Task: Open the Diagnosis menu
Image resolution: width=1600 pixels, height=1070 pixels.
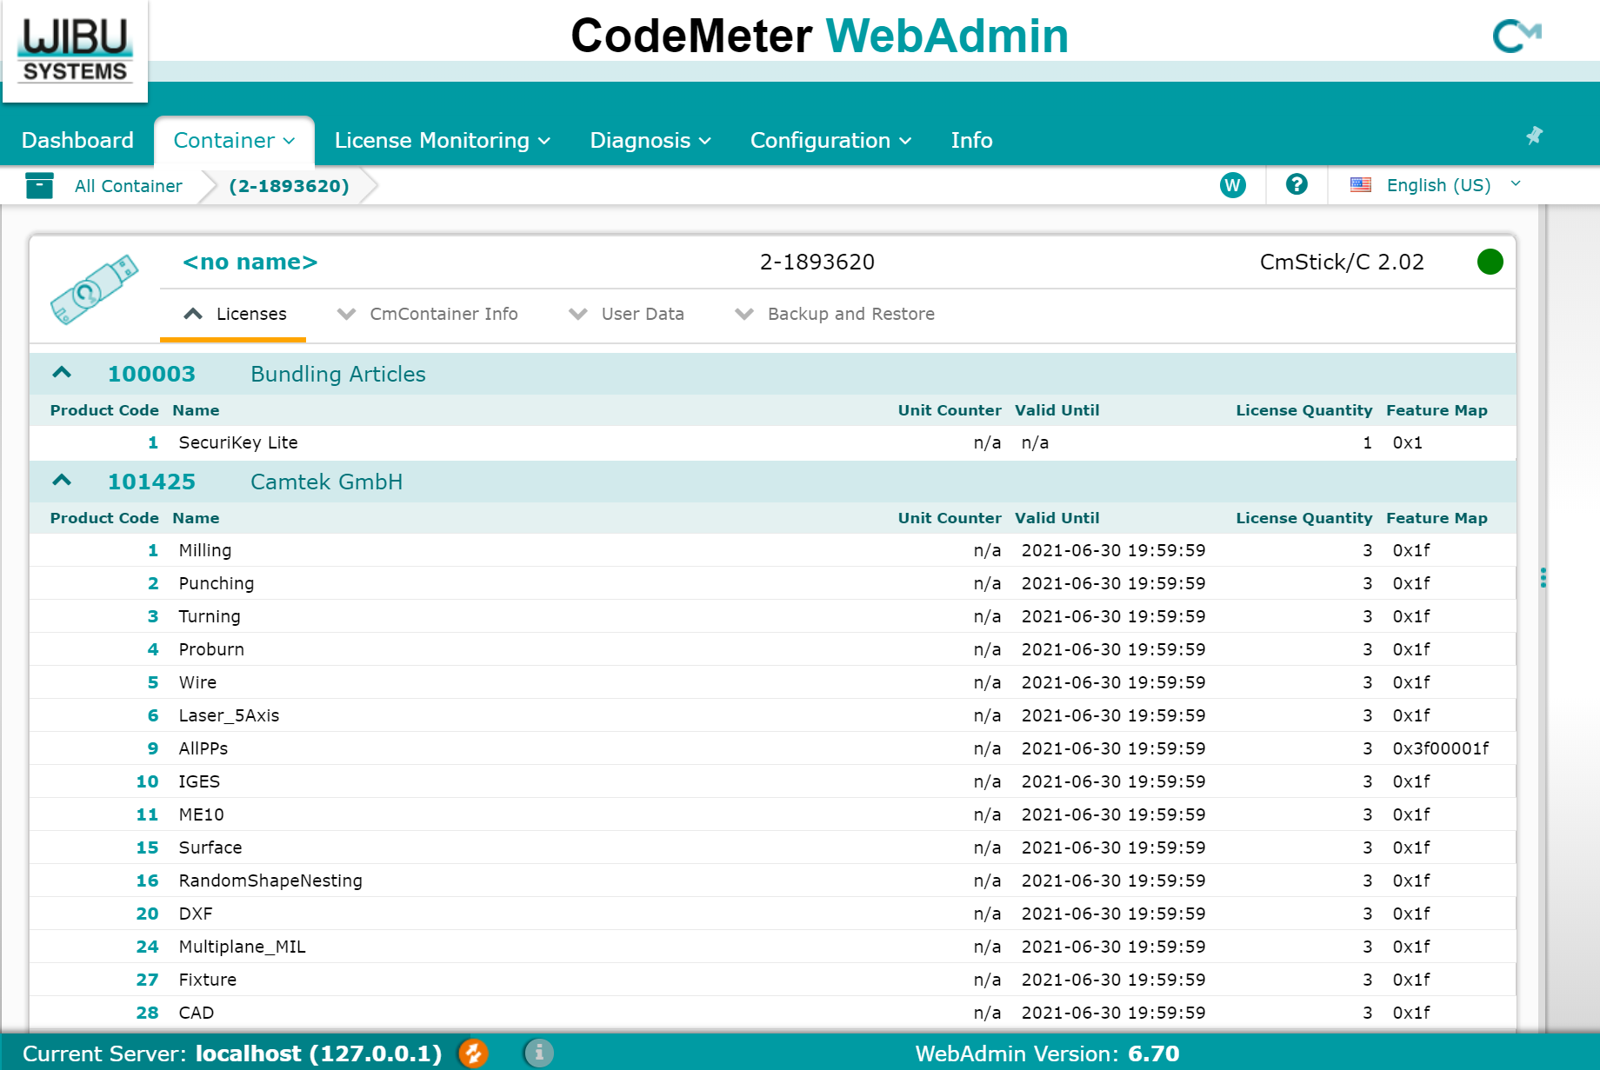Action: 650,140
